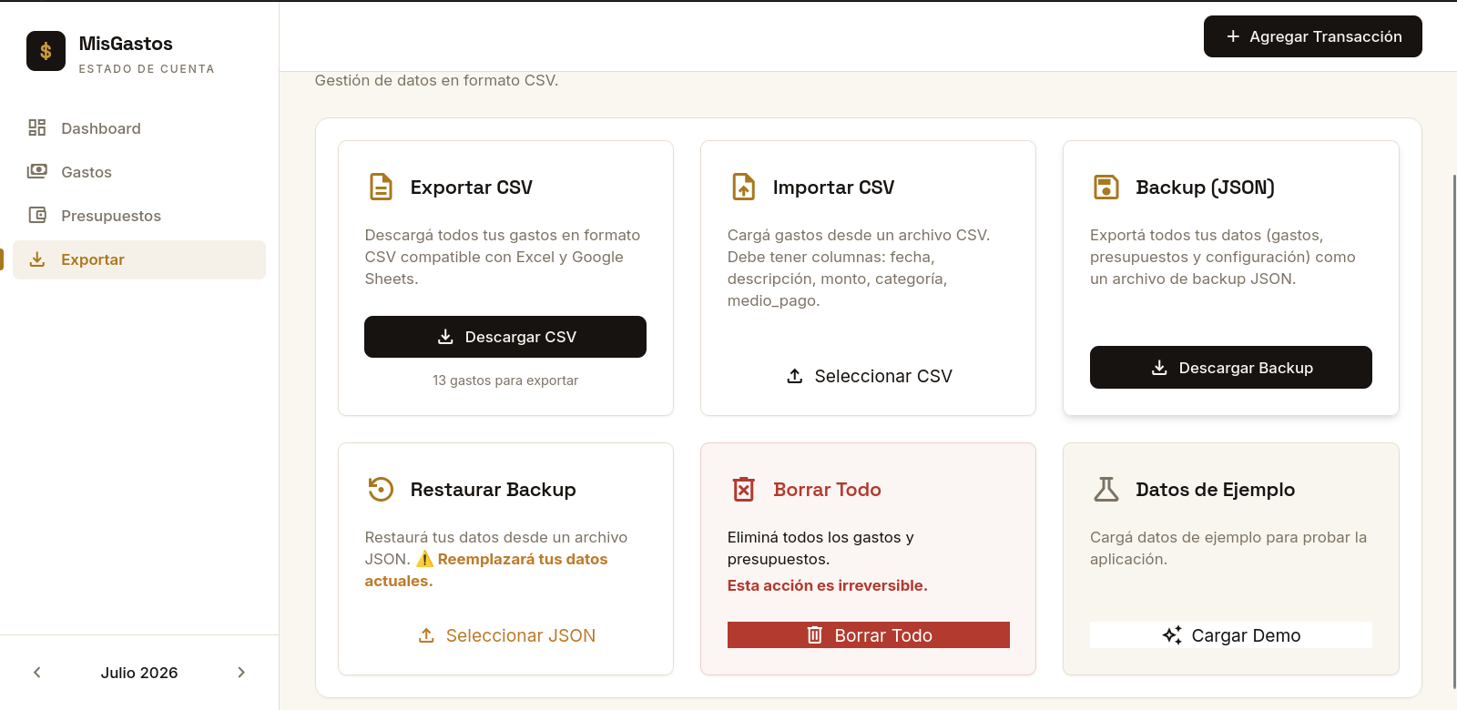
Task: Click 'Gestión de datos en formato CSV.' subtitle
Action: [x=436, y=80]
